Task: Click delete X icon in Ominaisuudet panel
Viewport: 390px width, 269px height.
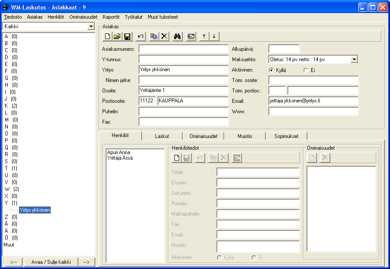Action: coord(325,158)
